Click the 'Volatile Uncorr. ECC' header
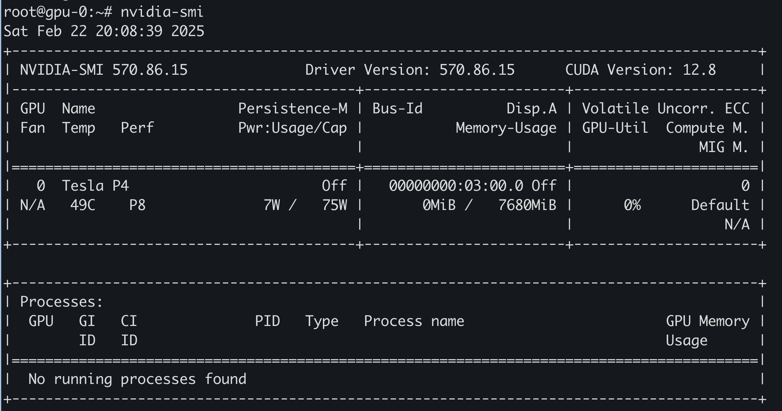This screenshot has height=411, width=782. point(666,109)
